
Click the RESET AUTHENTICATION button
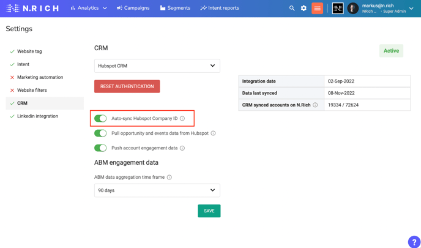(127, 86)
